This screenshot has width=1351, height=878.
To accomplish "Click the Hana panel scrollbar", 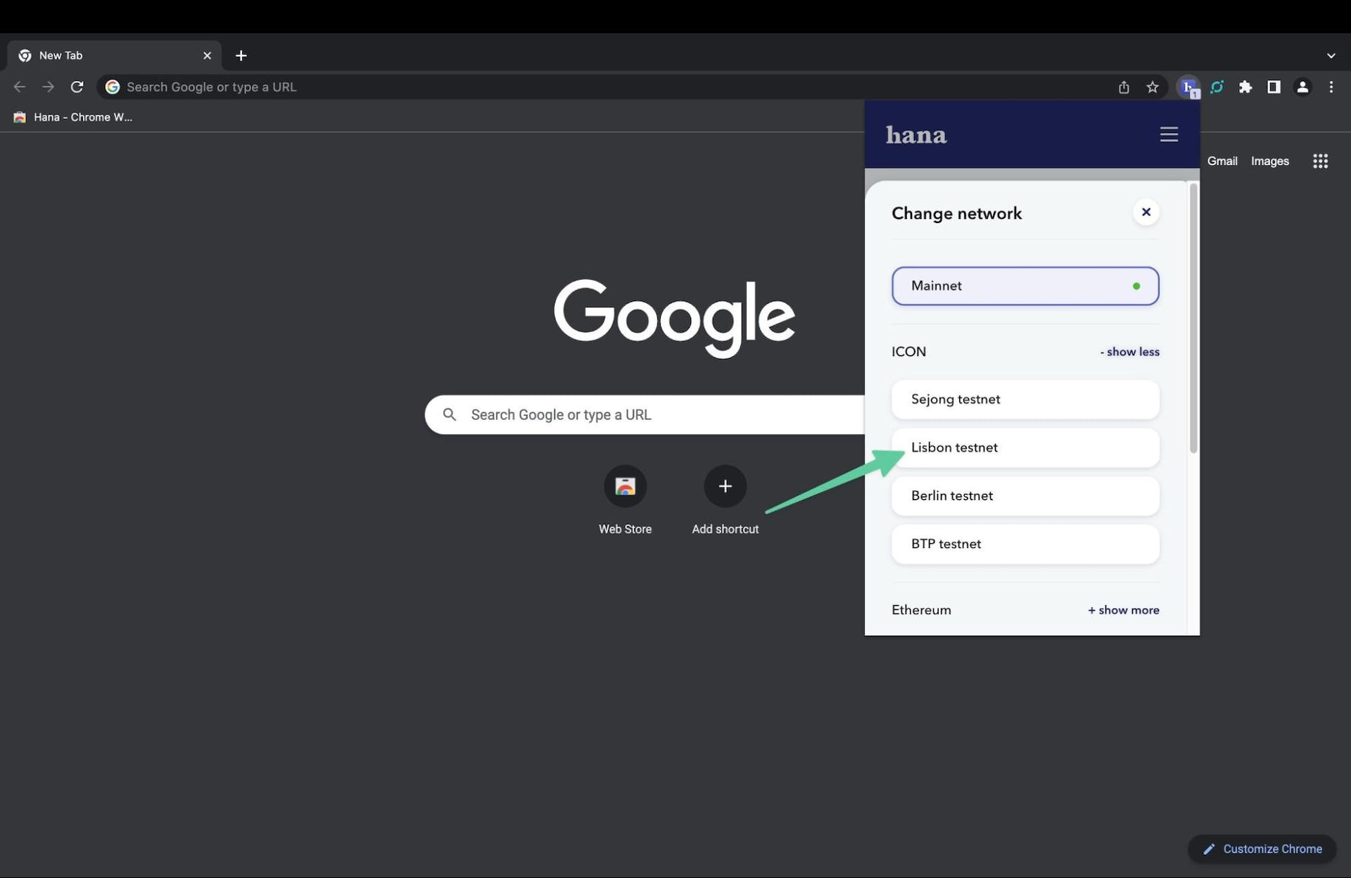I will (x=1193, y=318).
